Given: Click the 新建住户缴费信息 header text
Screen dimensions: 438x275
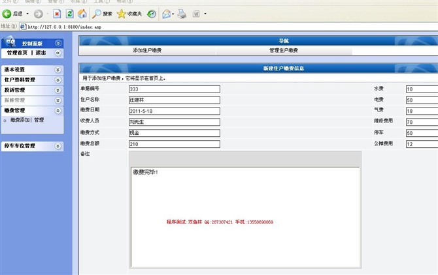Looking at the screenshot, I should point(284,68).
